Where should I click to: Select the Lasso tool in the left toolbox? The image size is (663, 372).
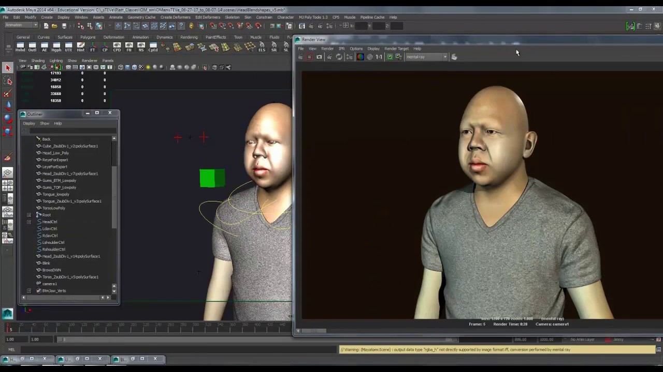[x=8, y=81]
